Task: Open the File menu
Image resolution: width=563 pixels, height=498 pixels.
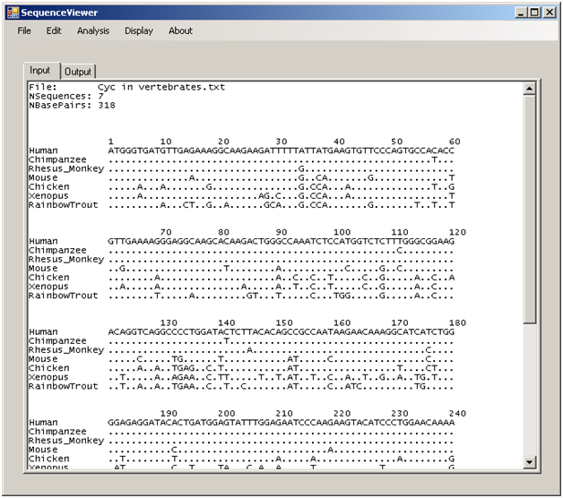Action: 24,30
